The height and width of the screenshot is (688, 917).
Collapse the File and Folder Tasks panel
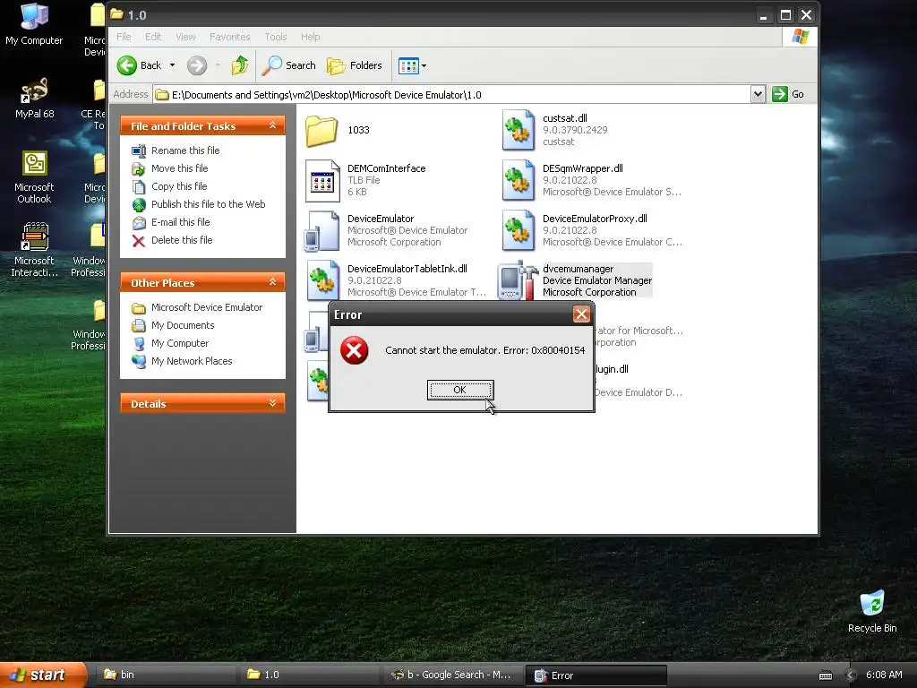tap(272, 125)
